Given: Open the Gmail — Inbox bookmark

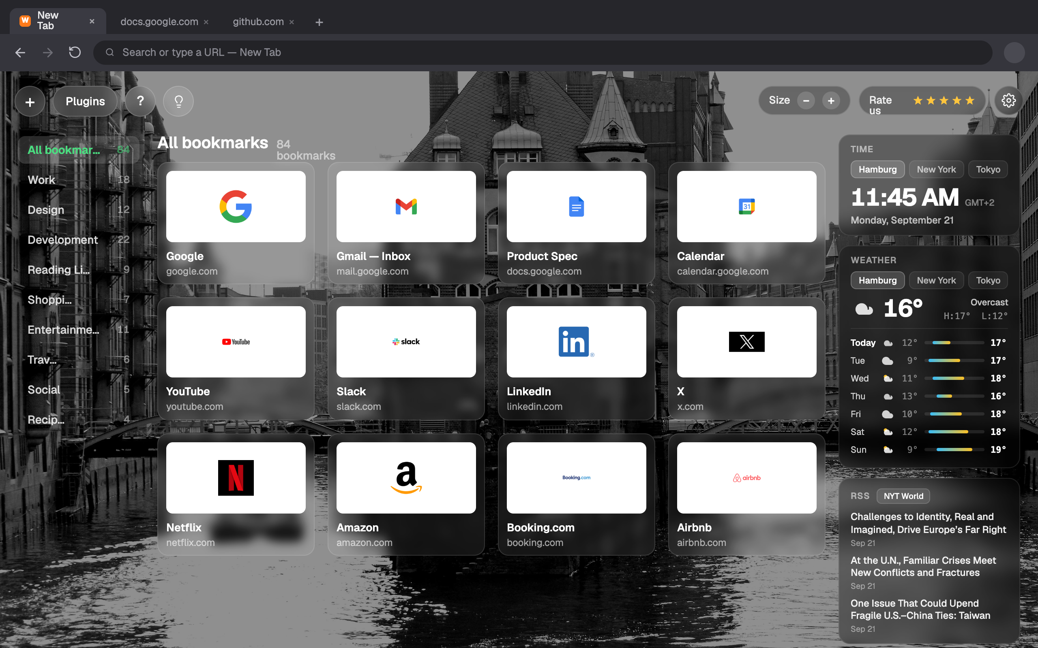Looking at the screenshot, I should click(x=406, y=223).
